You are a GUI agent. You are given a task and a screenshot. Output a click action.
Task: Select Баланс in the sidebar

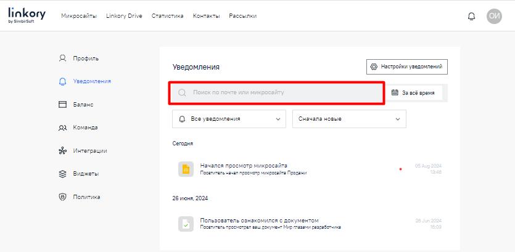(x=83, y=104)
